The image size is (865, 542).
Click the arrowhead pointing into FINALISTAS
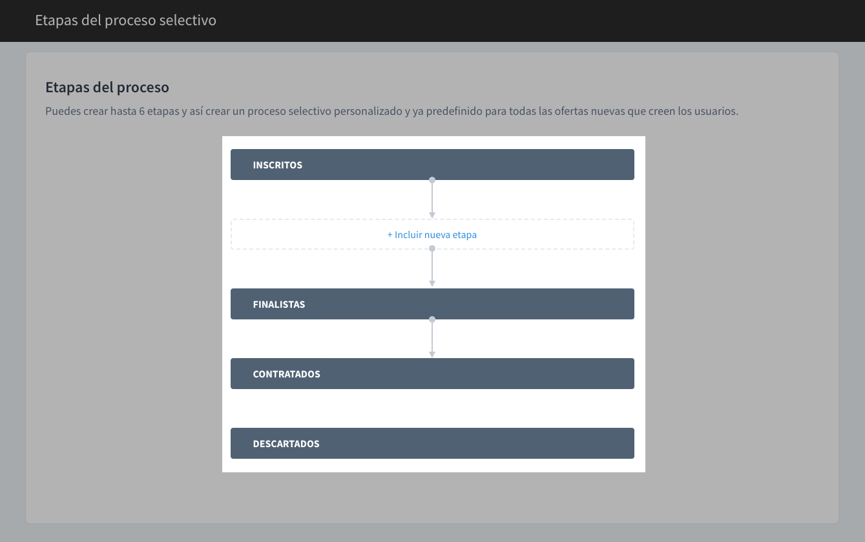432,284
